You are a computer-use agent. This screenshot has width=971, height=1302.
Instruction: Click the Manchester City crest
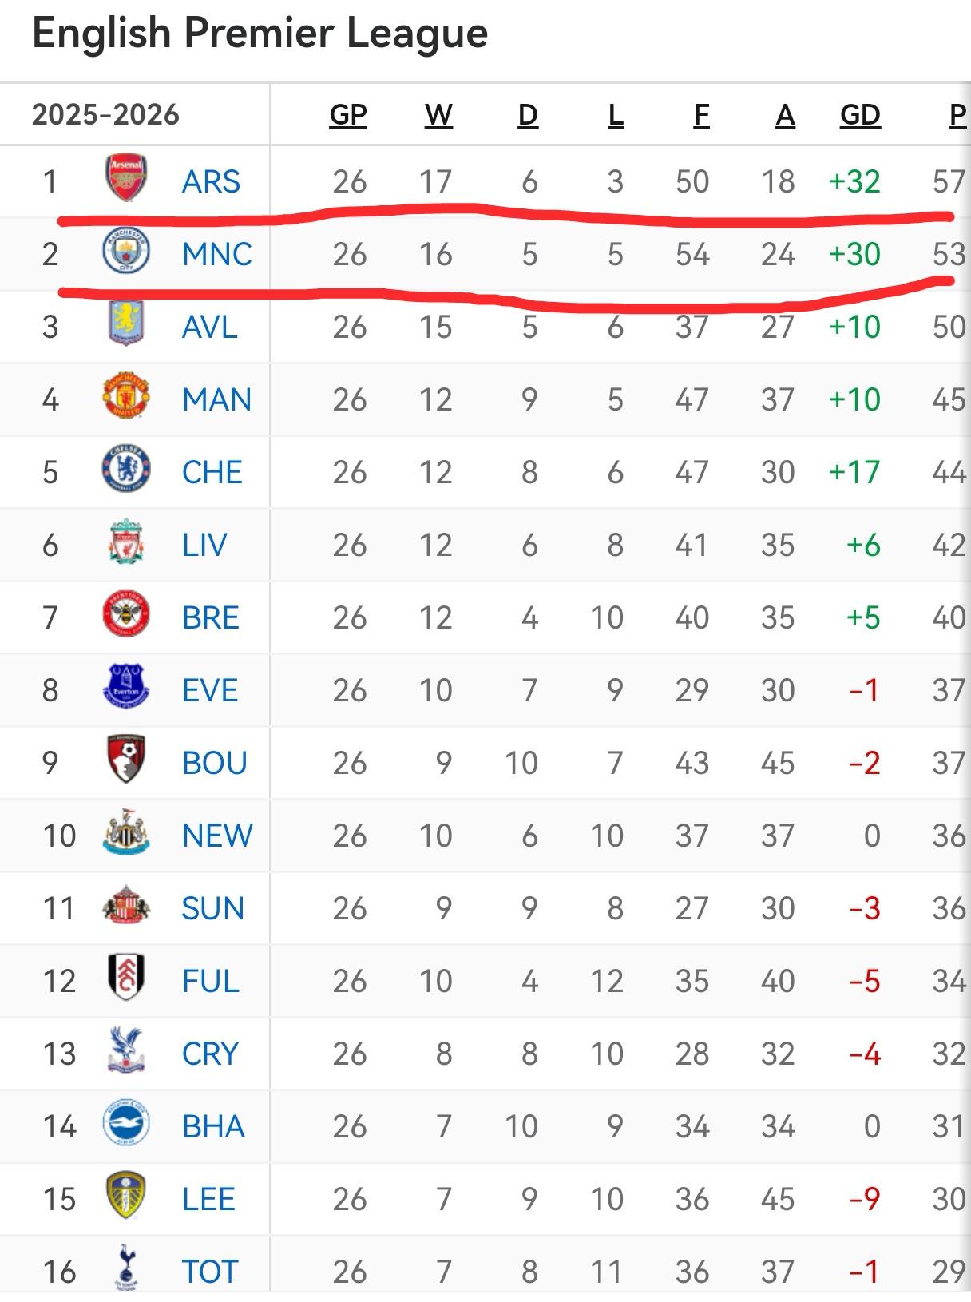click(126, 252)
